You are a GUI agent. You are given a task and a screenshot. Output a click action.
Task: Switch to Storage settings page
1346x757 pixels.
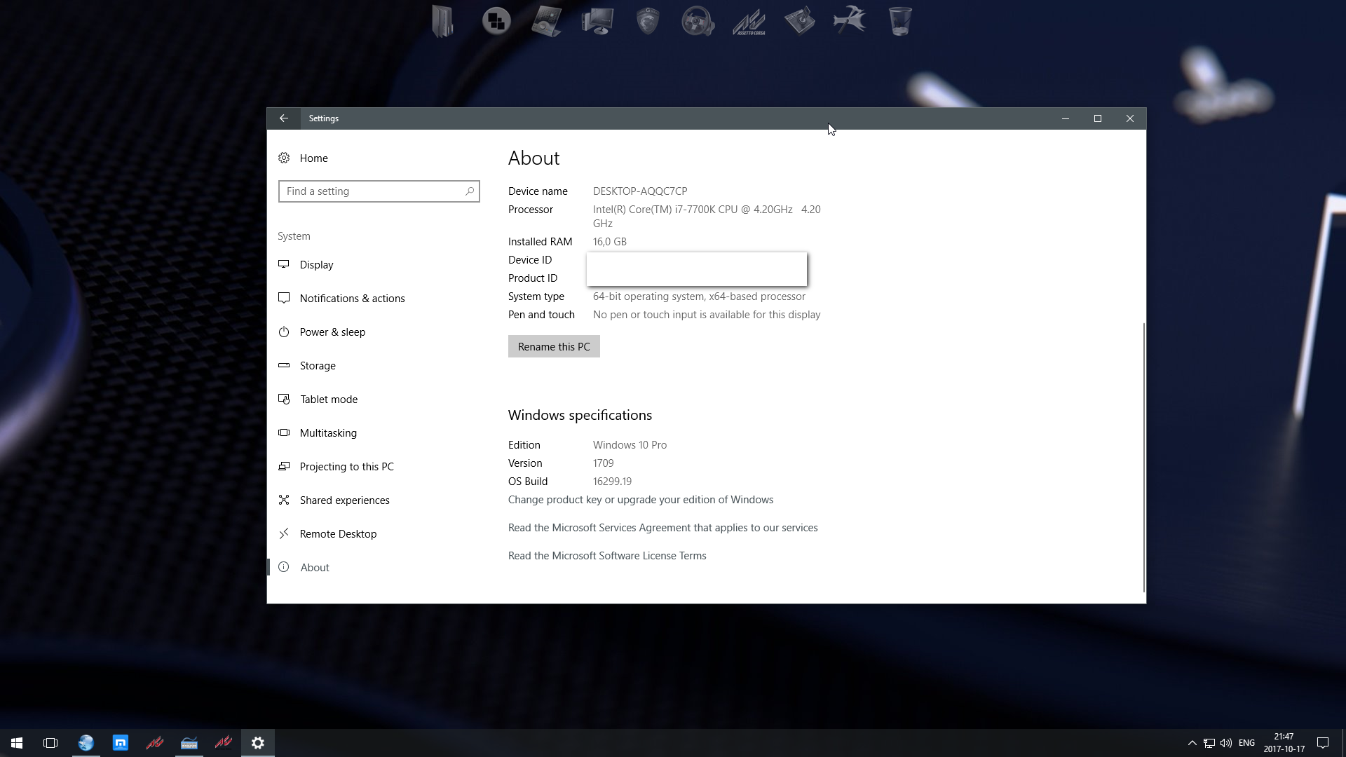[x=318, y=366]
